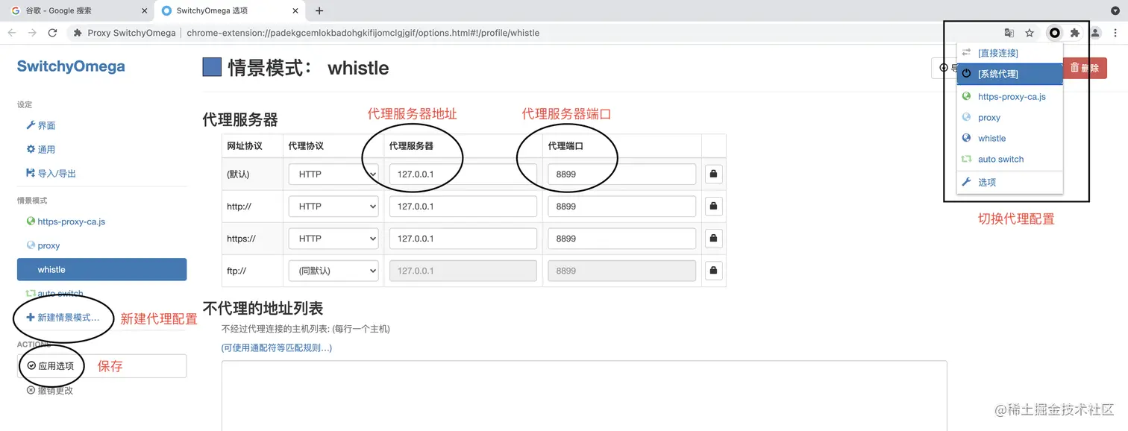
Task: Open 导入/导出 in sidebar
Action: 101,174
